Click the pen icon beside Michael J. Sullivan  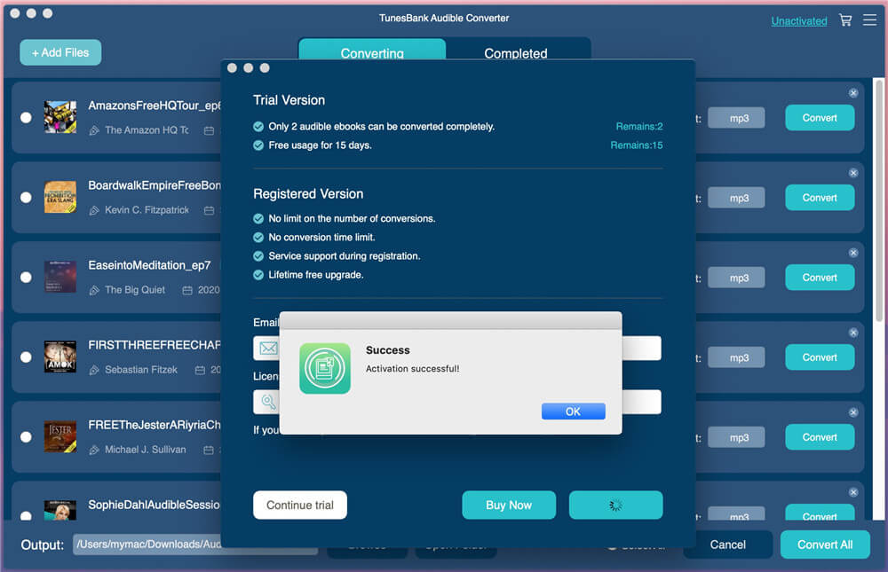click(94, 450)
